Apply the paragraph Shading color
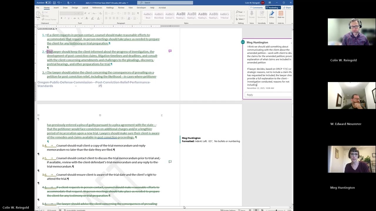This screenshot has width=376, height=211. click(x=129, y=18)
